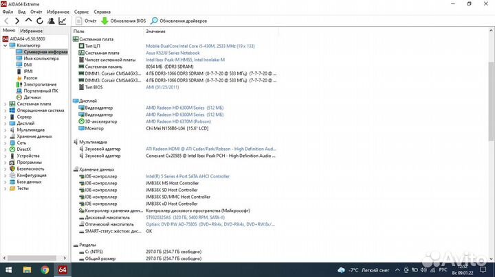Expand the Системная плата tree node

(5, 104)
